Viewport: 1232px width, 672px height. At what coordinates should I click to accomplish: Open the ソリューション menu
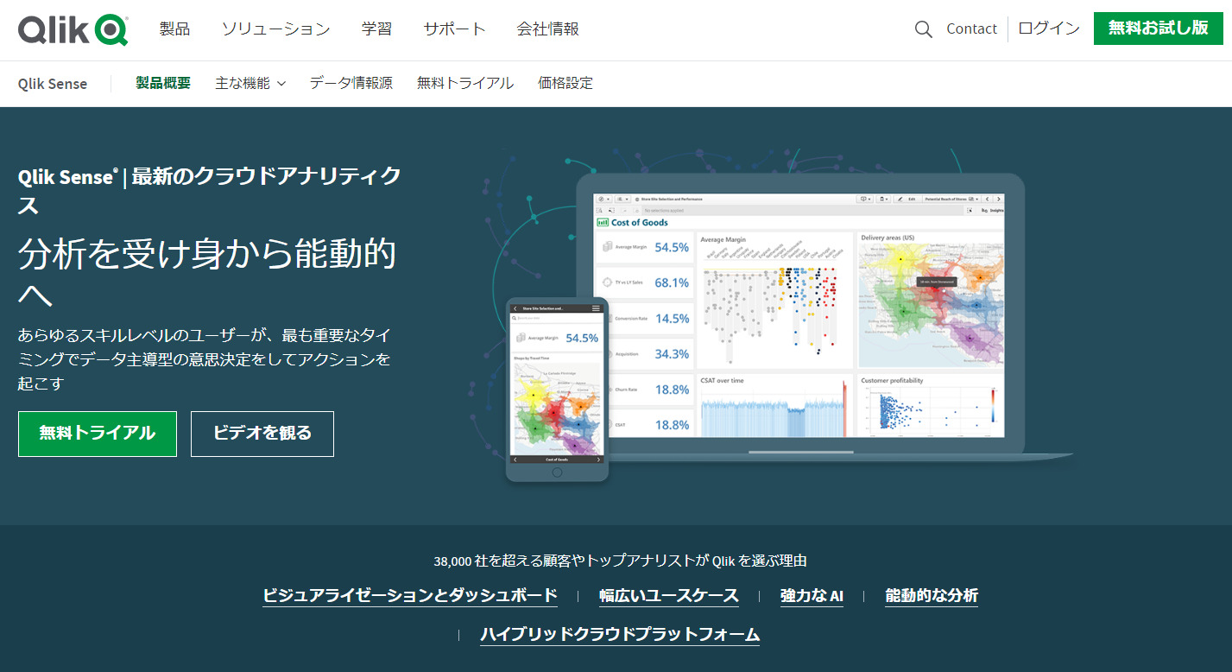pyautogui.click(x=275, y=29)
